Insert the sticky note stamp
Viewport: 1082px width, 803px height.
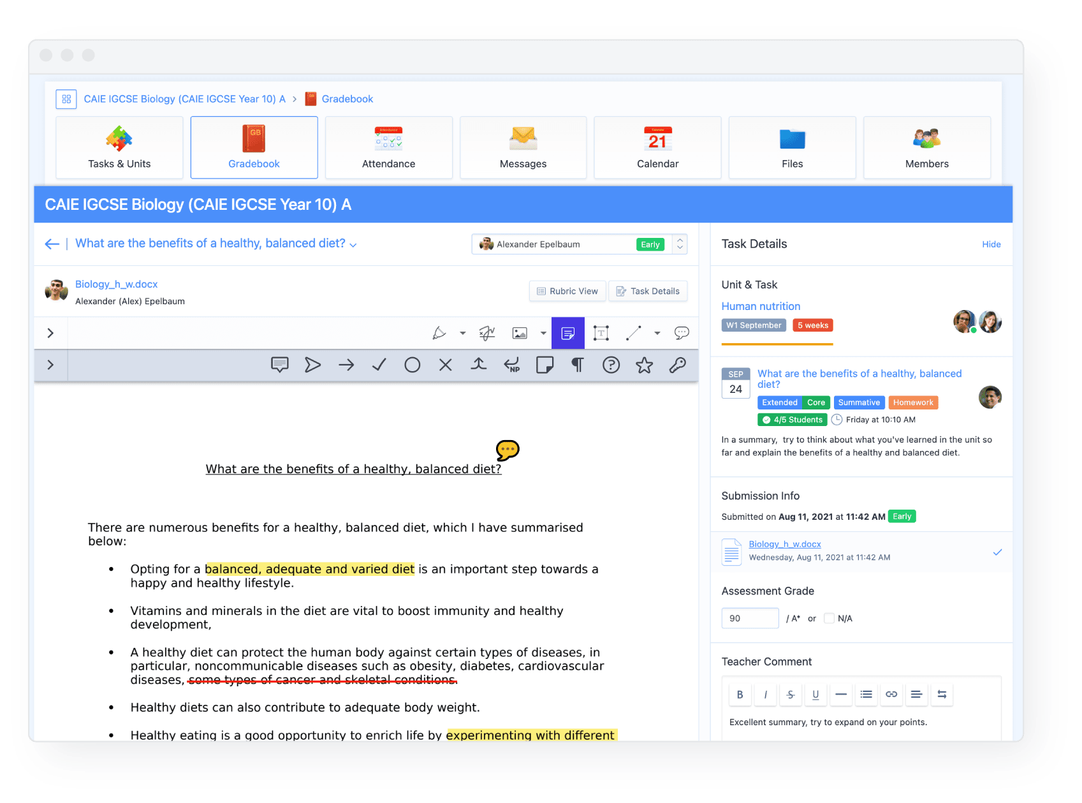point(545,365)
